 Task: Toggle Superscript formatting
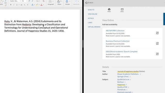[x=28, y=5]
